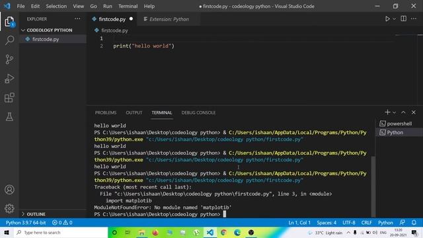Open the Edit menu

(x=35, y=6)
